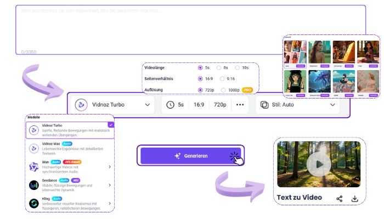Image resolution: width=384 pixels, height=219 pixels.
Task: Select the 8s video length option
Action: [219, 68]
